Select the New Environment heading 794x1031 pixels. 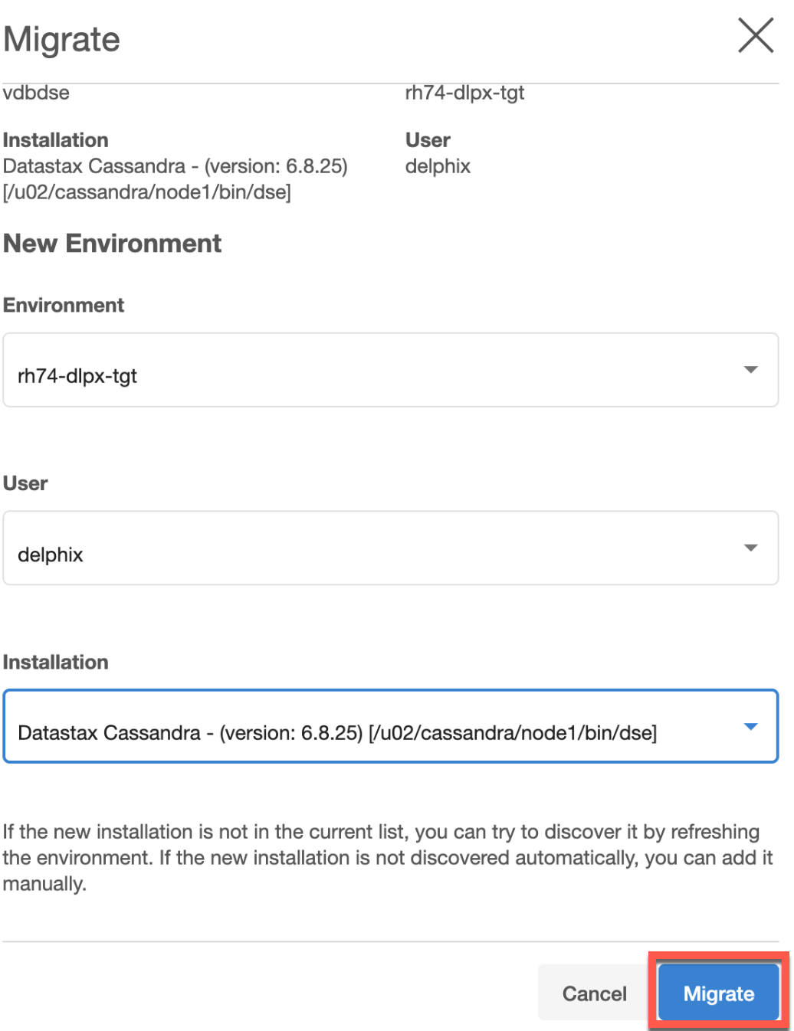pyautogui.click(x=112, y=244)
